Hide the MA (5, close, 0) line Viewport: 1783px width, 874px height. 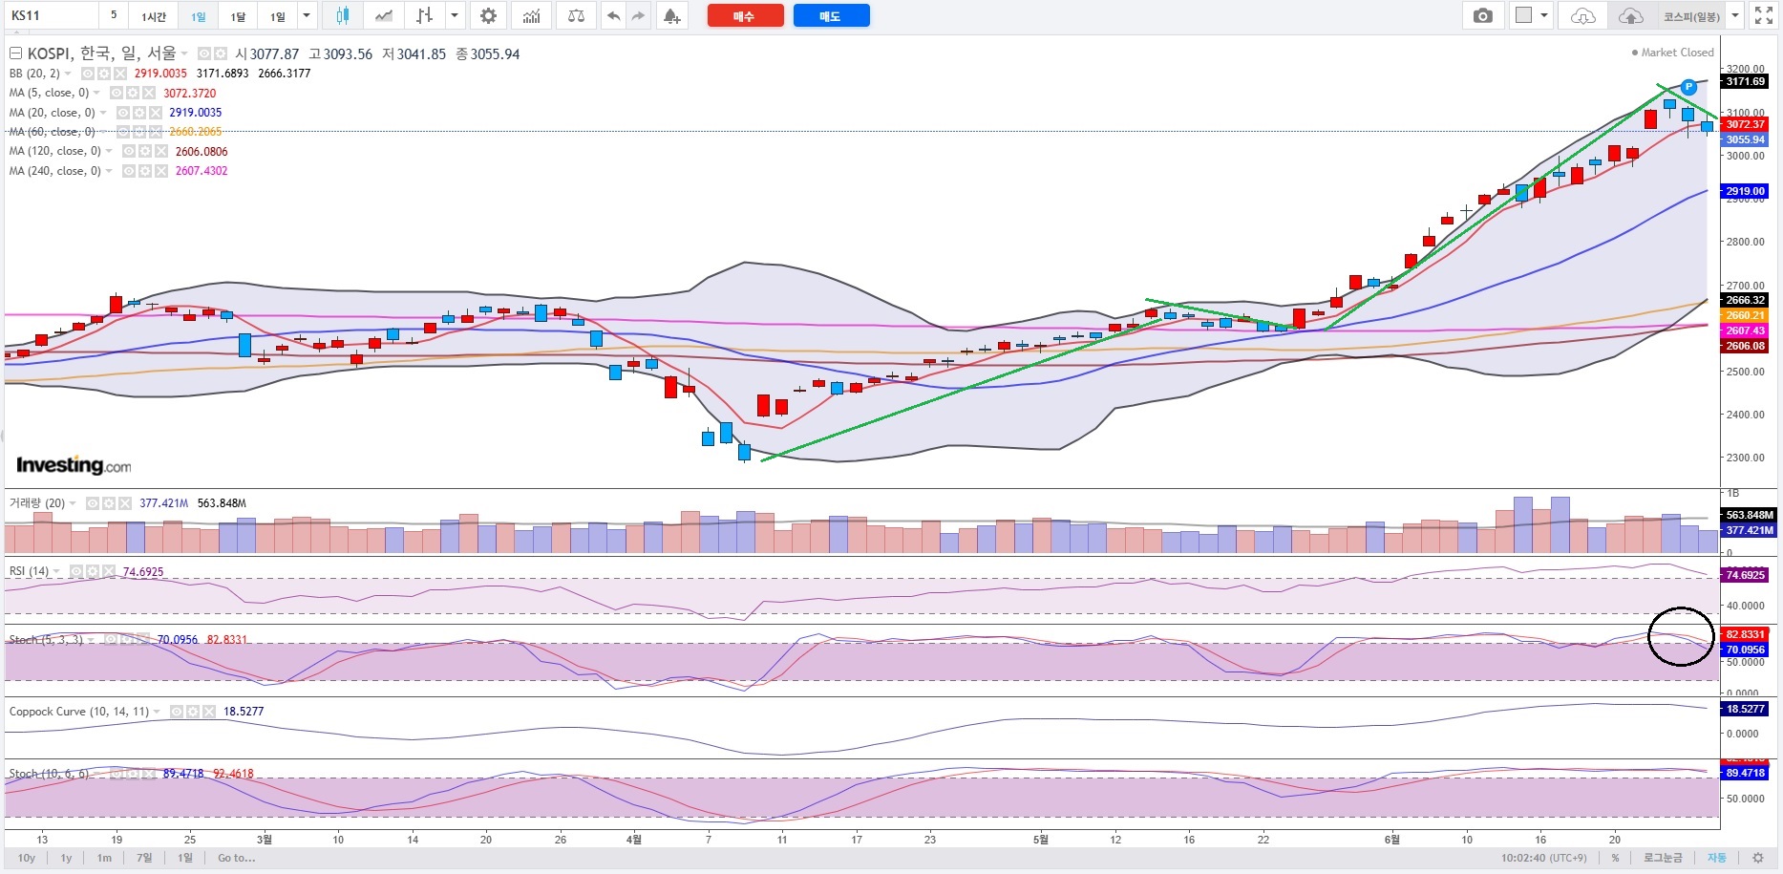point(117,93)
